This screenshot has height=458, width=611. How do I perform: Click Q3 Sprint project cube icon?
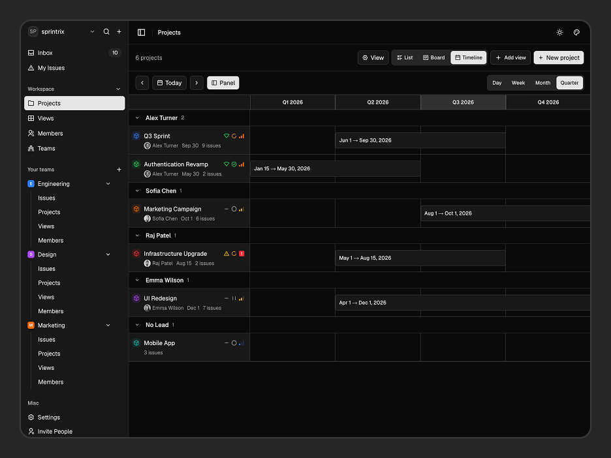click(x=136, y=136)
